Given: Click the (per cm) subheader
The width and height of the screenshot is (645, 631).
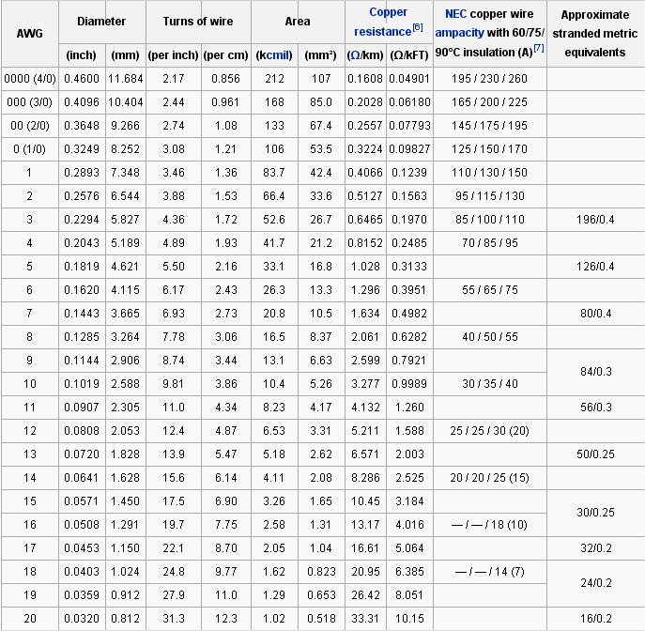Looking at the screenshot, I should click(x=226, y=55).
